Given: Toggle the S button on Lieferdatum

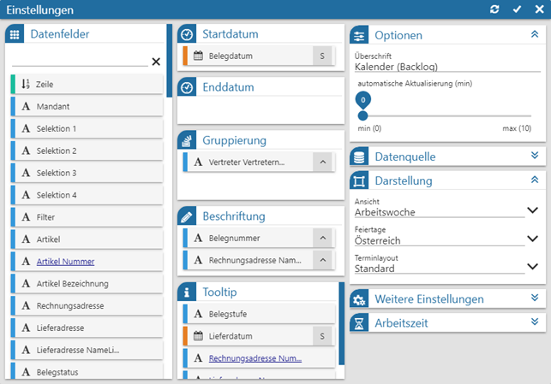Looking at the screenshot, I should (322, 337).
